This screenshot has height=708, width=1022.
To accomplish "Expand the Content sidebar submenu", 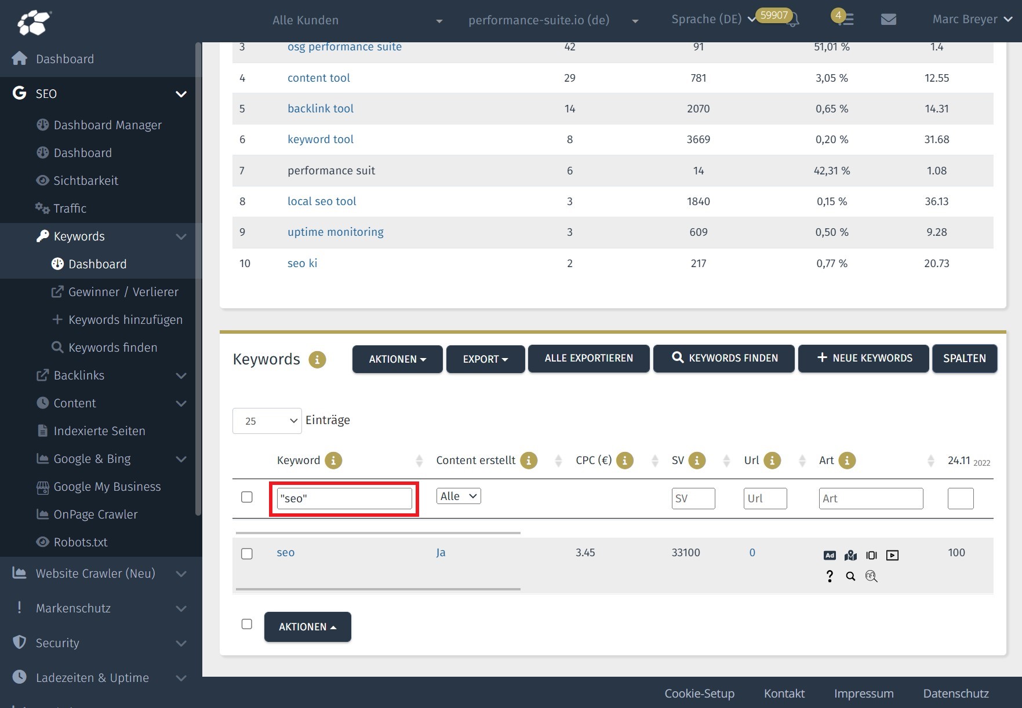I will coord(181,403).
